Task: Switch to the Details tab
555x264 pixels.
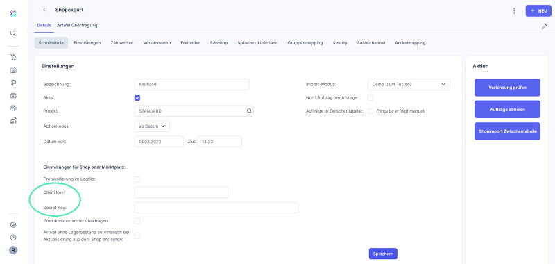Action: tap(44, 26)
